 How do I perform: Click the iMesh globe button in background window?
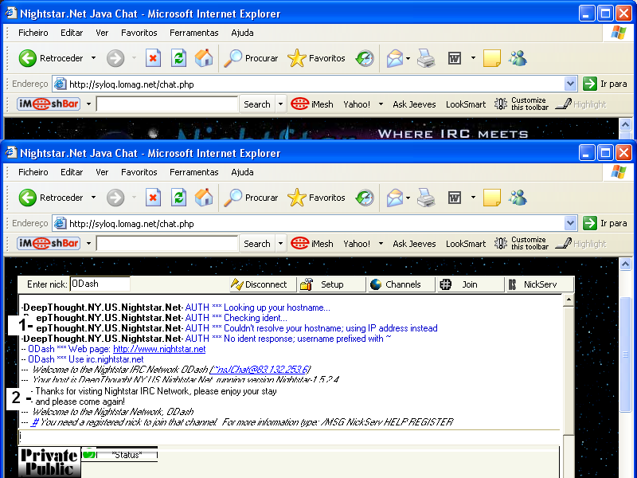click(312, 104)
